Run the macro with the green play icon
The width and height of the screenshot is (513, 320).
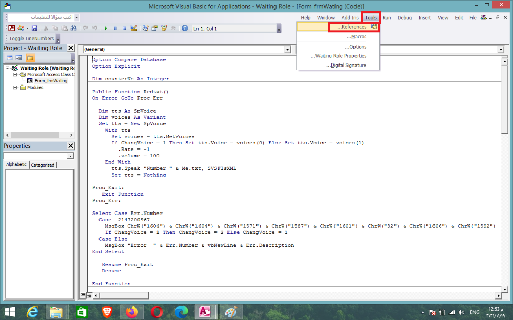pyautogui.click(x=106, y=28)
